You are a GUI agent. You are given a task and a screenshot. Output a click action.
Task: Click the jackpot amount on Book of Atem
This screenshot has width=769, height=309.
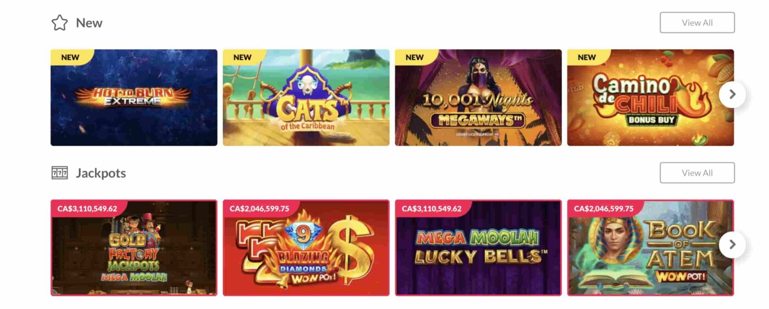pyautogui.click(x=604, y=208)
